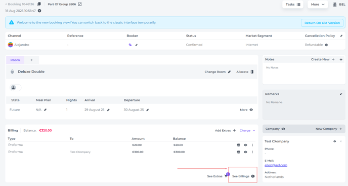
Task: Edit arrival date 29 August 25
Action: (108, 110)
